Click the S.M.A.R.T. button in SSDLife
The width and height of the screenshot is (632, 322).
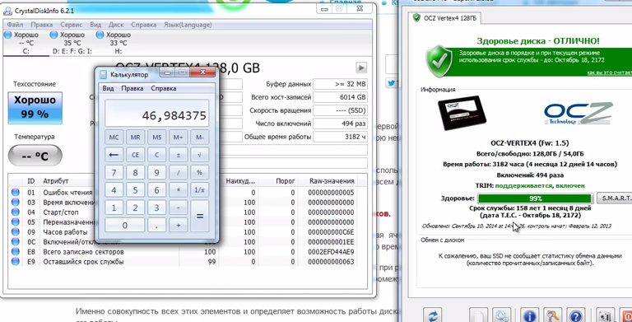tap(614, 198)
